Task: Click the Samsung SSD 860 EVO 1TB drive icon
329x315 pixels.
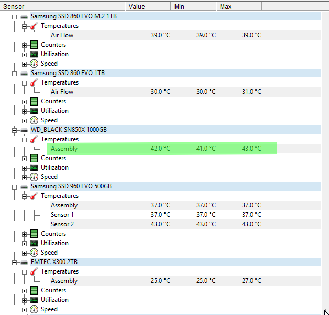Action: point(24,73)
